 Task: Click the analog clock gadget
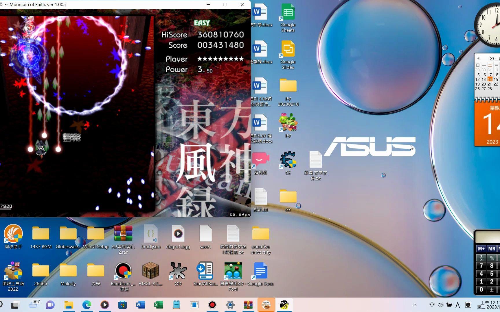488,25
